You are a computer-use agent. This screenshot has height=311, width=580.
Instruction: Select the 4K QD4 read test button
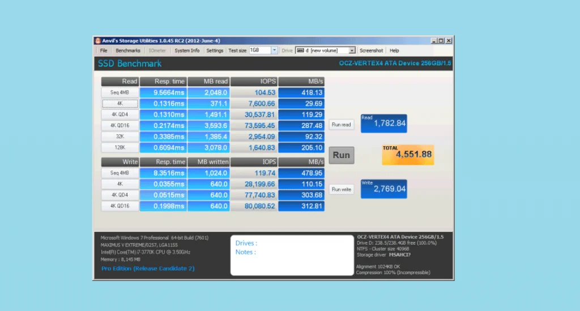point(120,114)
